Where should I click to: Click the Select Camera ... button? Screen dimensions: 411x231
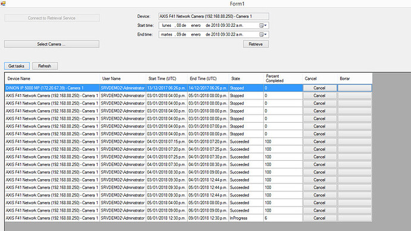click(52, 44)
